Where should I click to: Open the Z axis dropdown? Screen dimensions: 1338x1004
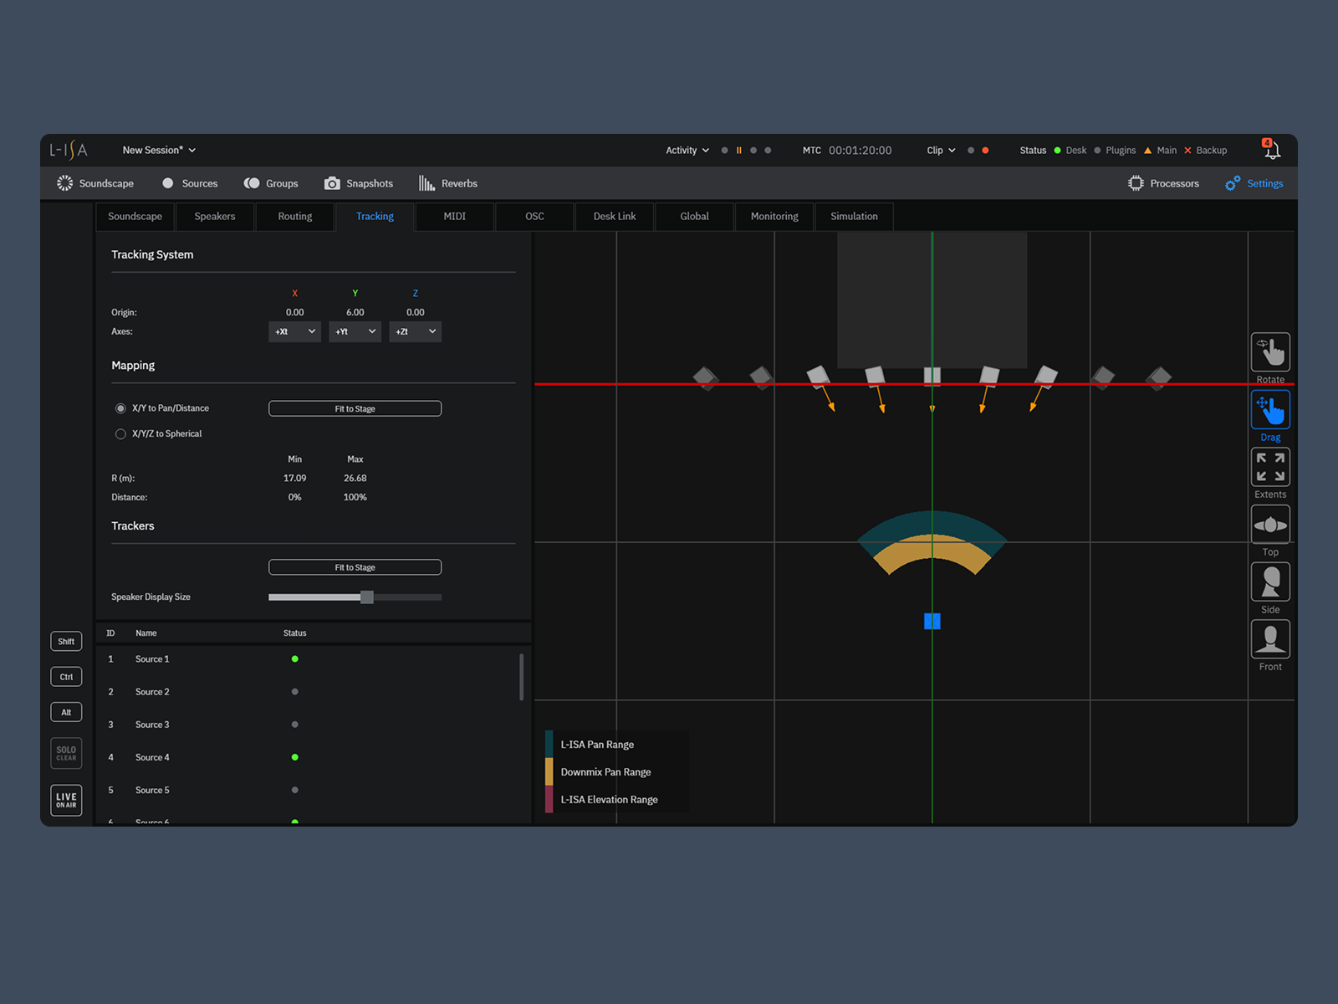pos(416,332)
